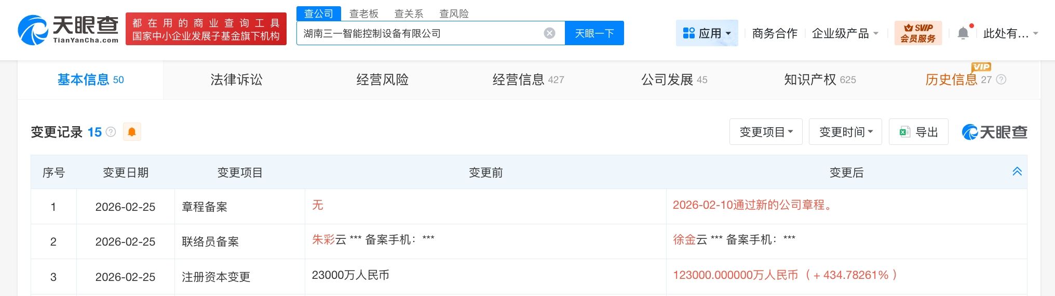The width and height of the screenshot is (1055, 296).
Task: Click the SVIP 会员服务 badge
Action: coord(918,33)
